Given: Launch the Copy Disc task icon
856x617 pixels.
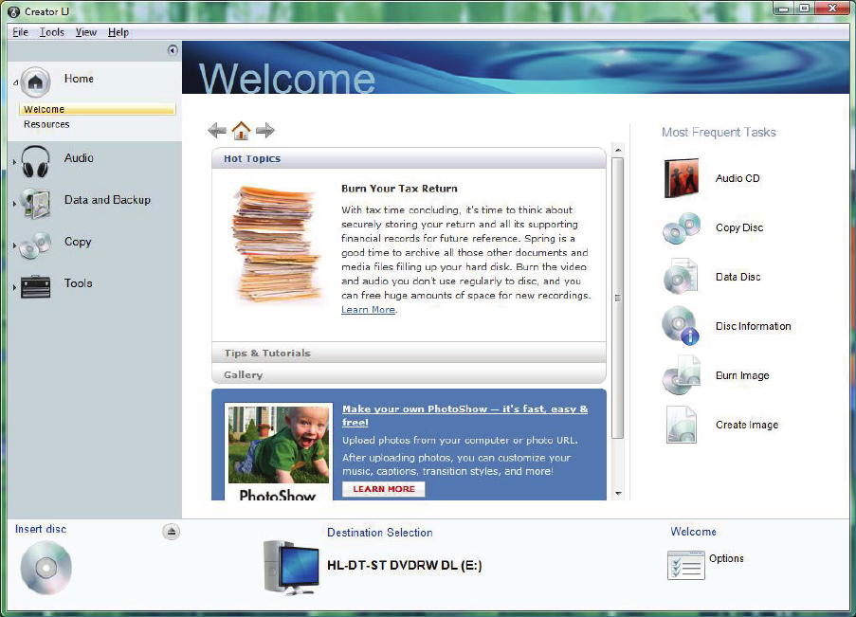Looking at the screenshot, I should (681, 228).
